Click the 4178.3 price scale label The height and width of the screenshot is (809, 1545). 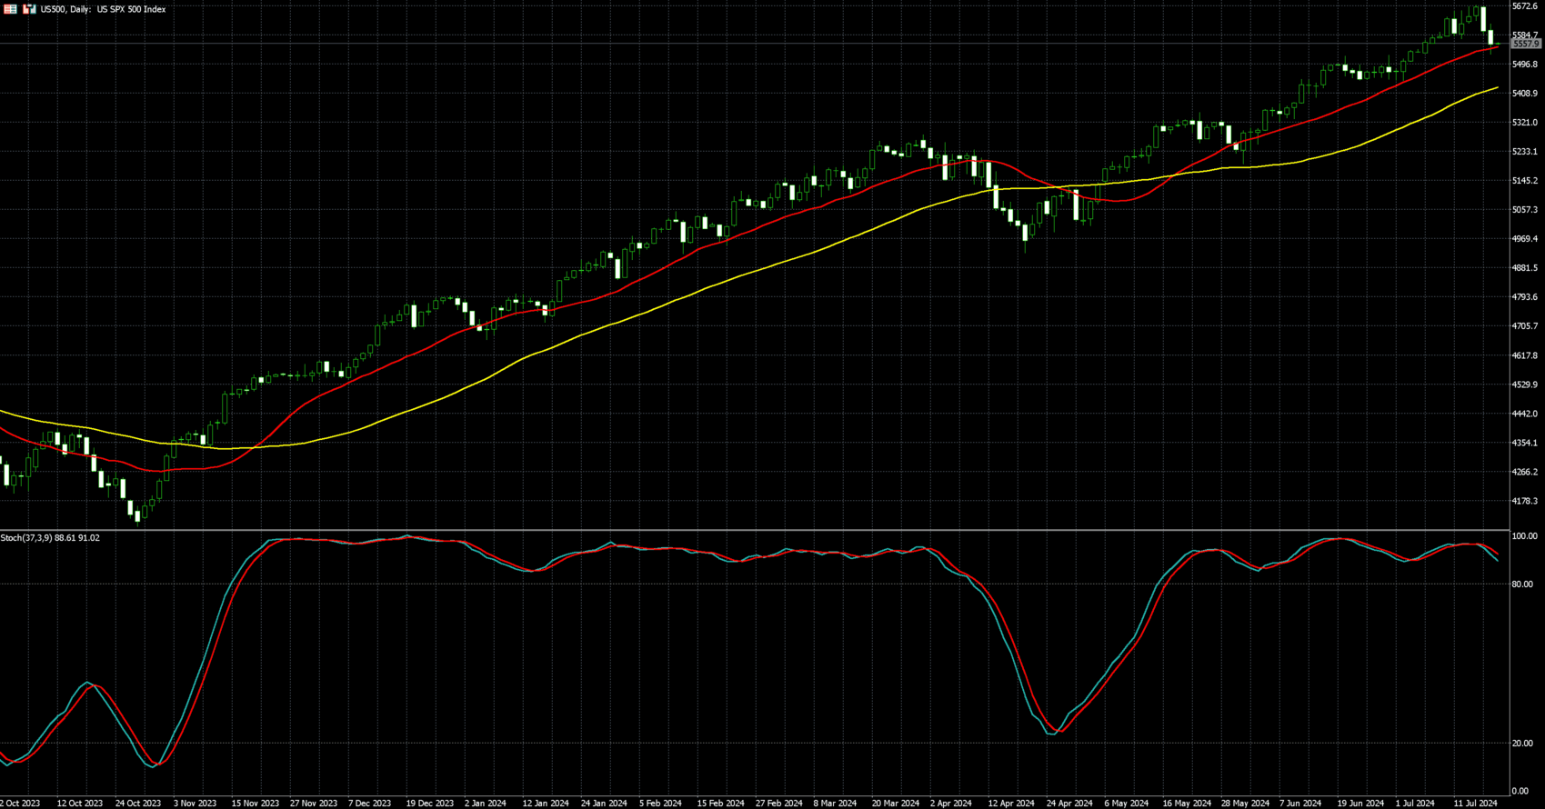(1525, 501)
